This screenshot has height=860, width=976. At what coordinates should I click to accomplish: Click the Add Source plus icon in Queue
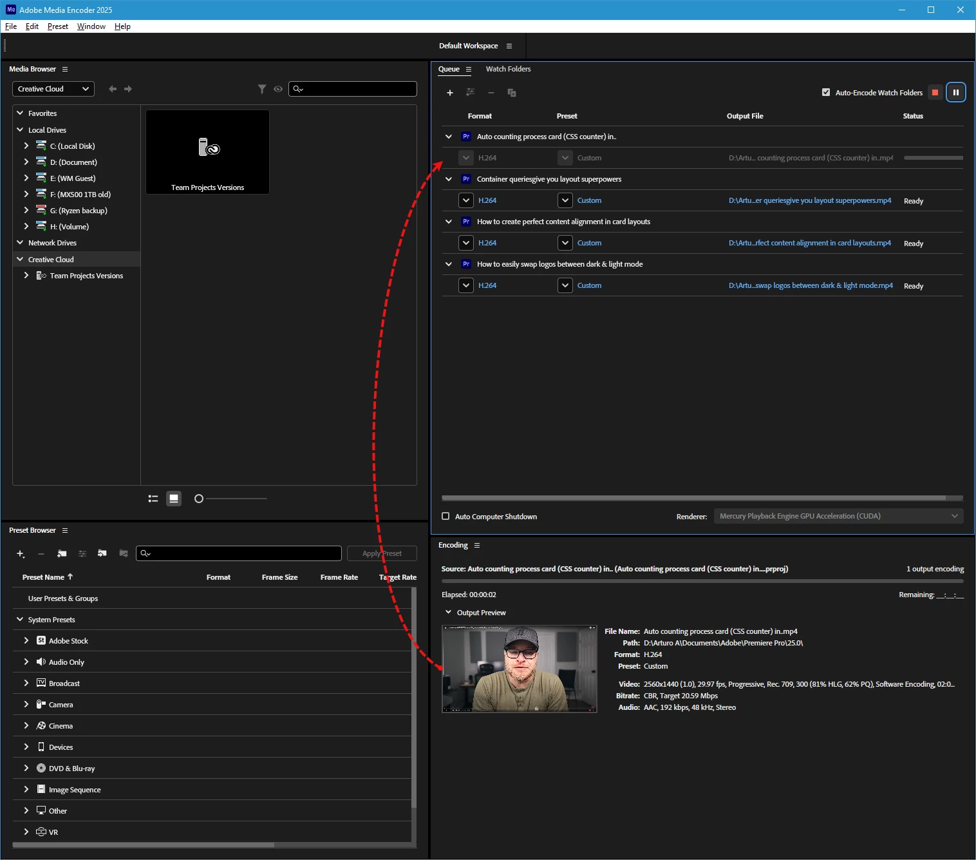tap(450, 93)
